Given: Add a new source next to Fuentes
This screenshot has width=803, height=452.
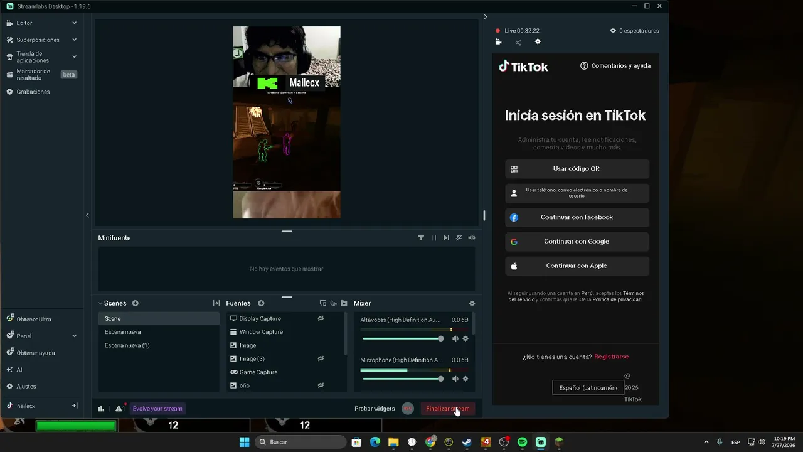Looking at the screenshot, I should pos(261,303).
